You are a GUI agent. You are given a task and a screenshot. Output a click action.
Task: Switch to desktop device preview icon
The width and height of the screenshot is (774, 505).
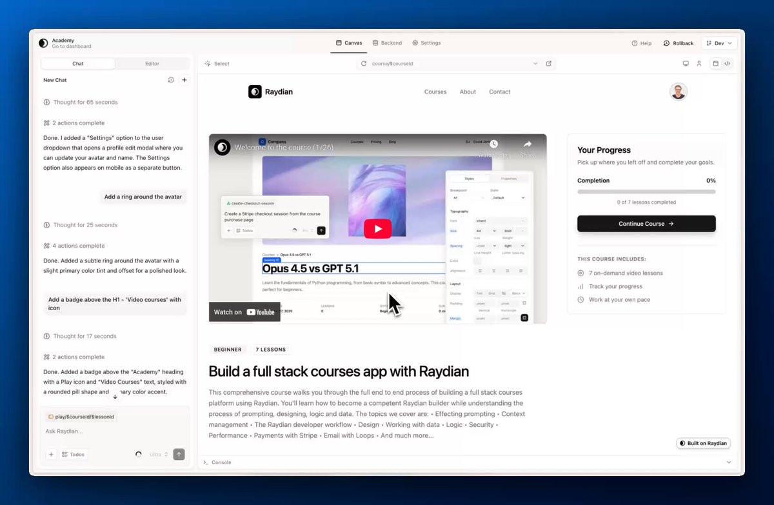686,64
